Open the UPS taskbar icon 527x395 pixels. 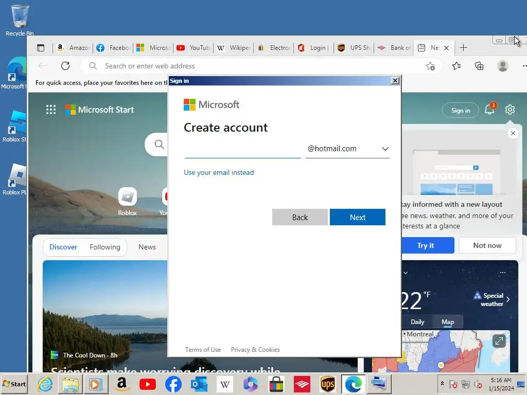tap(328, 384)
